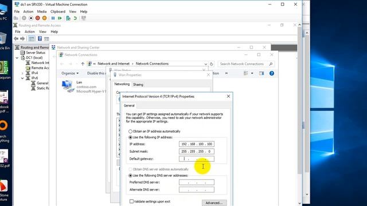Show more toolbar commands chevron
The image size is (367, 206).
click(x=227, y=73)
